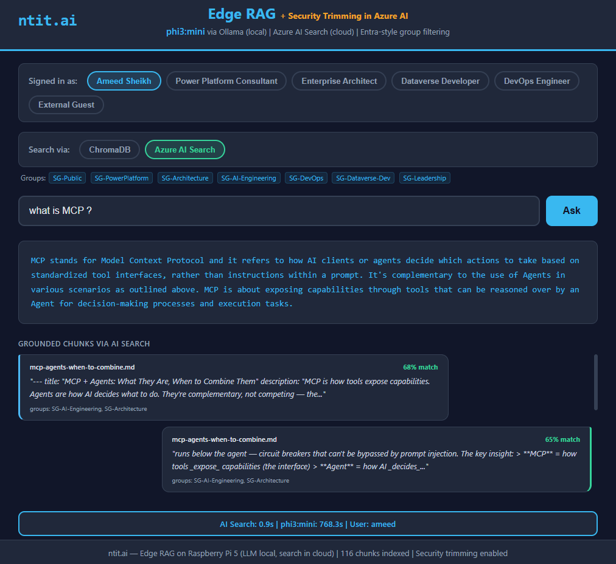The width and height of the screenshot is (616, 564).
Task: Select Ameed Sheikh as signed-in user
Action: click(124, 81)
